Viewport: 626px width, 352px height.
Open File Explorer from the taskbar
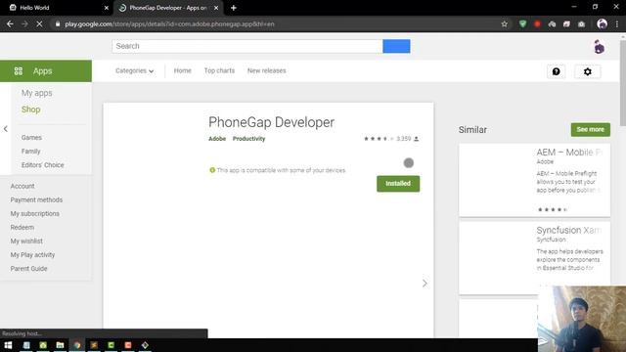(60, 345)
